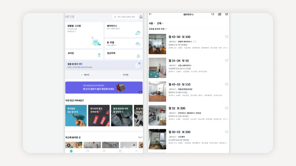The width and height of the screenshot is (296, 166).
Task: Click the 이런 방은 어떠세요? heading
Action: pos(75,101)
